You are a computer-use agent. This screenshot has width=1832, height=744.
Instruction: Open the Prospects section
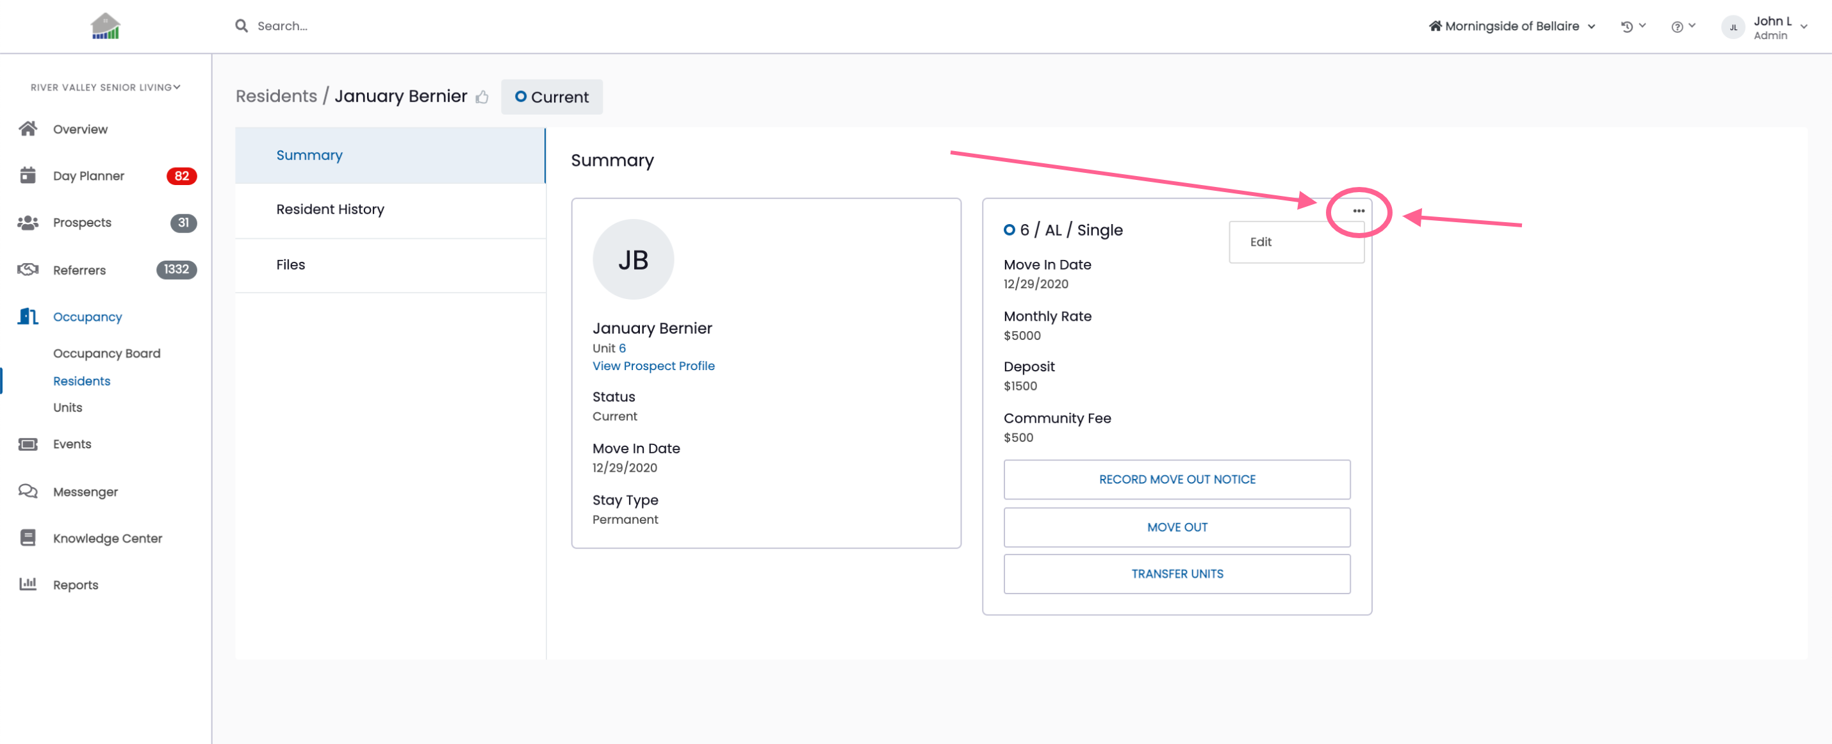(82, 222)
